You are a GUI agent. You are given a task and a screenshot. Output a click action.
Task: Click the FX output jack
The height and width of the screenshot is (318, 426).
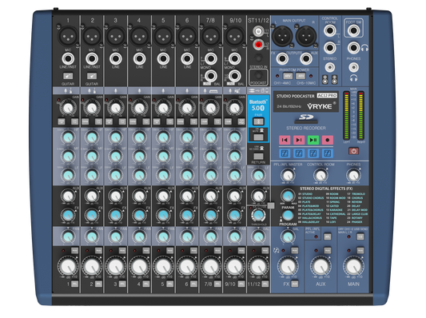[x=282, y=58]
